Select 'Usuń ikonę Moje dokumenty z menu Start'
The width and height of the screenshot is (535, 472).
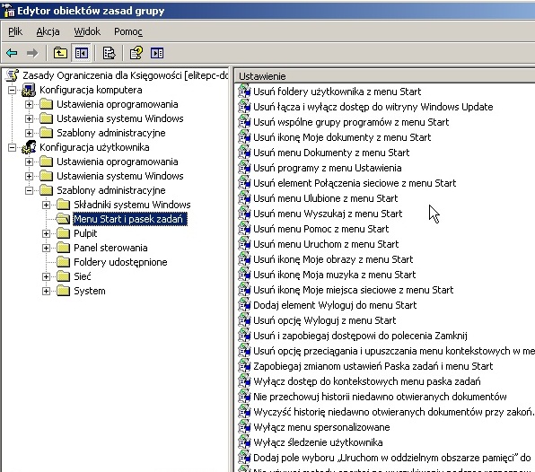coord(342,137)
